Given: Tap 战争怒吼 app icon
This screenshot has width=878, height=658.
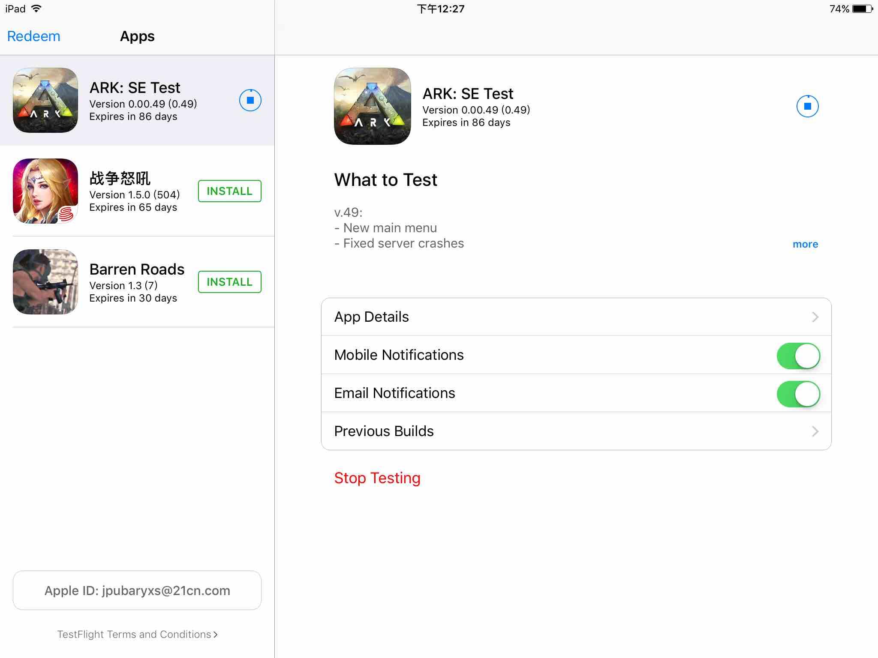Looking at the screenshot, I should pyautogui.click(x=45, y=191).
